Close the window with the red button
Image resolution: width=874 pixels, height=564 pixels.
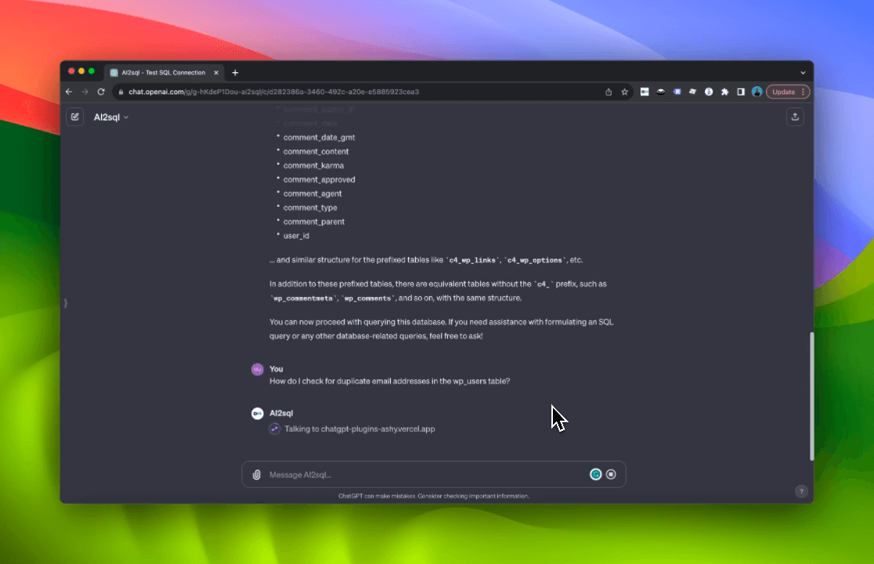coord(71,71)
